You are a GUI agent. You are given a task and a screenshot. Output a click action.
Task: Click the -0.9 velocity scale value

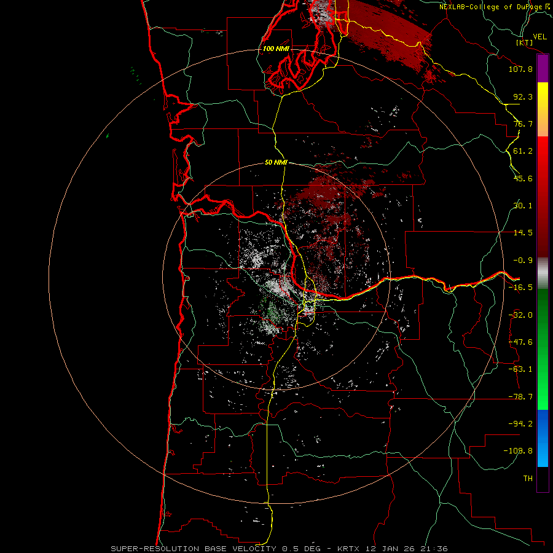point(523,261)
